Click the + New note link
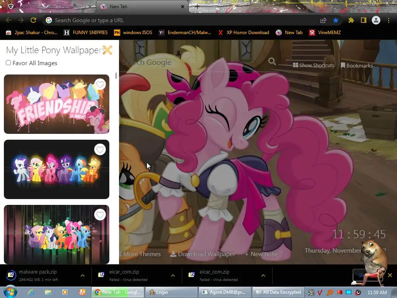The width and height of the screenshot is (397, 298). pos(261,254)
